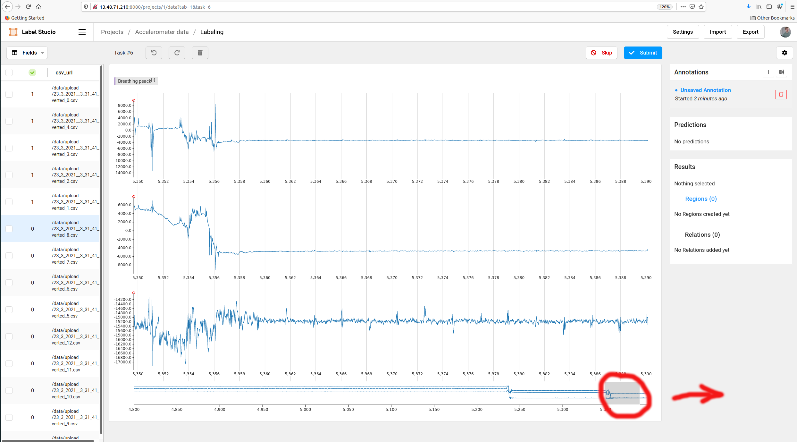Select the trash icon to delete Task #6
Screen dimensions: 797x442
199,53
